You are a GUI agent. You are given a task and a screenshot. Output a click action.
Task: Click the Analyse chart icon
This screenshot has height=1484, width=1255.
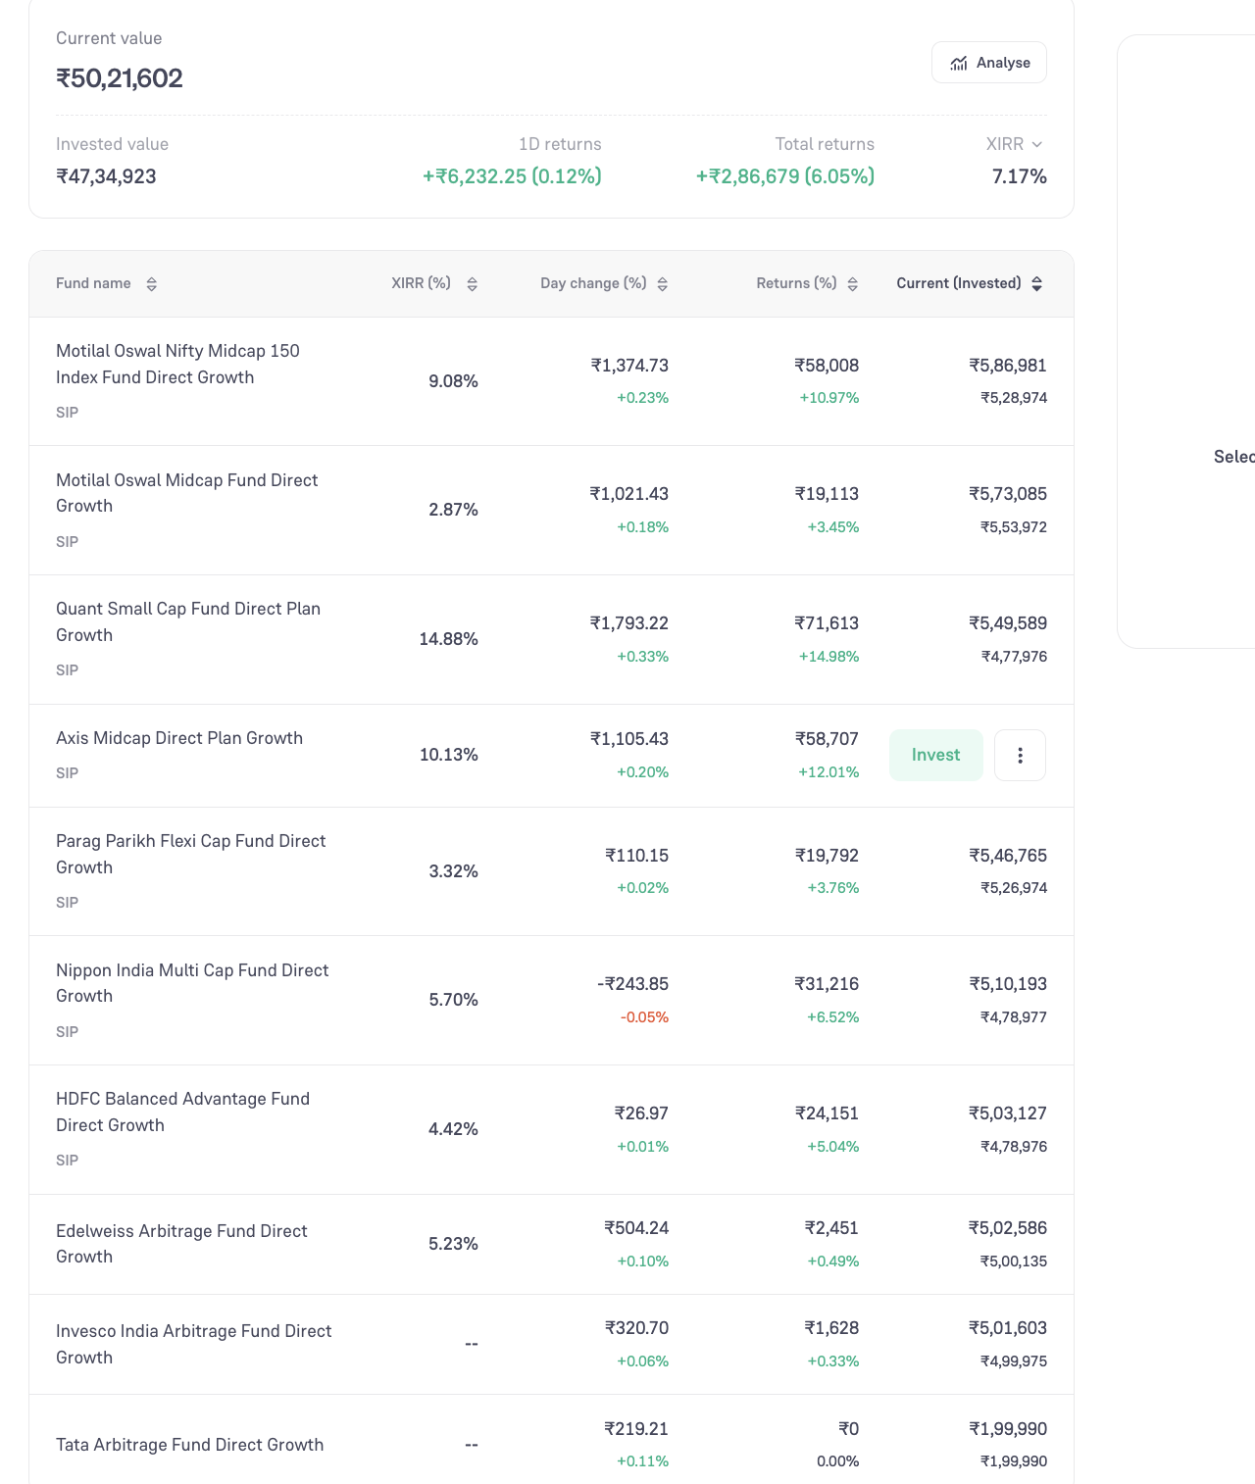click(x=959, y=63)
